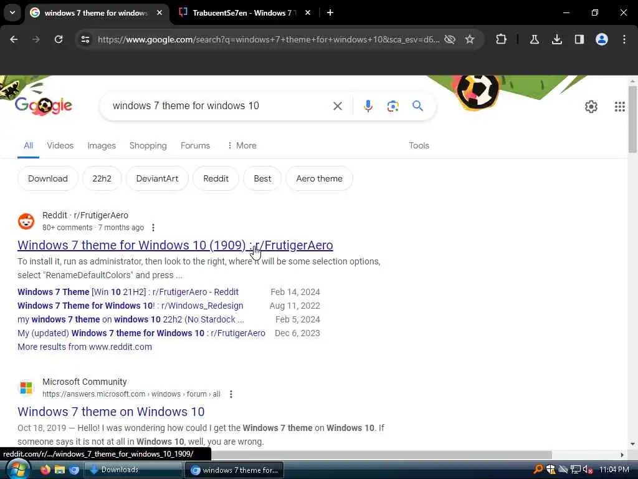Open My (updated) Windows 7 theme sublink
The height and width of the screenshot is (479, 638).
coord(141,333)
